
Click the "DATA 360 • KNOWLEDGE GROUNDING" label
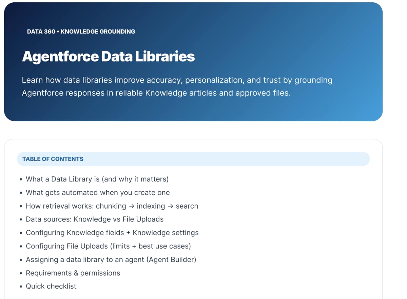click(81, 31)
